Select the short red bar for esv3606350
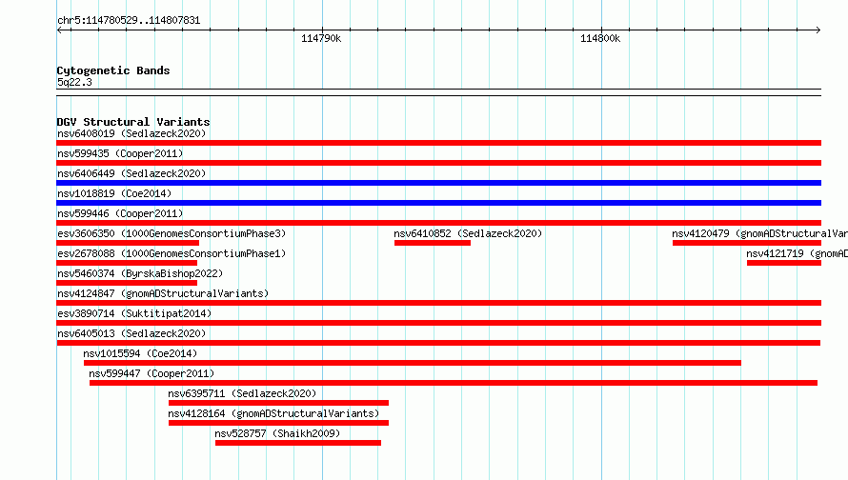Image resolution: width=848 pixels, height=480 pixels. click(128, 243)
